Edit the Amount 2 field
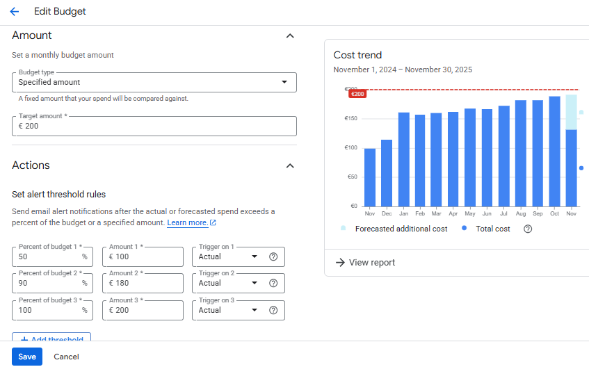The image size is (589, 367). click(143, 283)
